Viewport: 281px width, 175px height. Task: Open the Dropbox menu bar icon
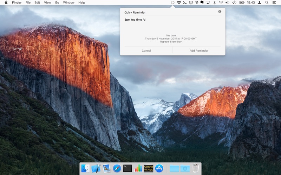tap(179, 2)
